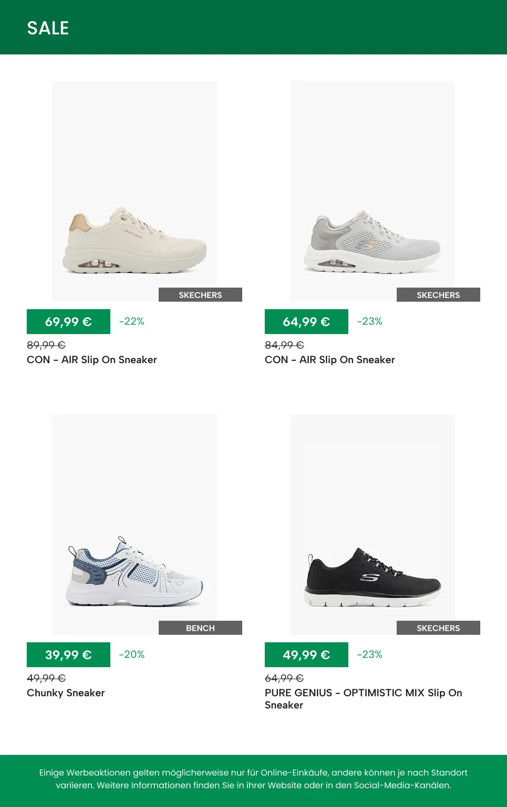This screenshot has height=807, width=507.
Task: Open the white Bench chunky sneaker image
Action: point(134,525)
